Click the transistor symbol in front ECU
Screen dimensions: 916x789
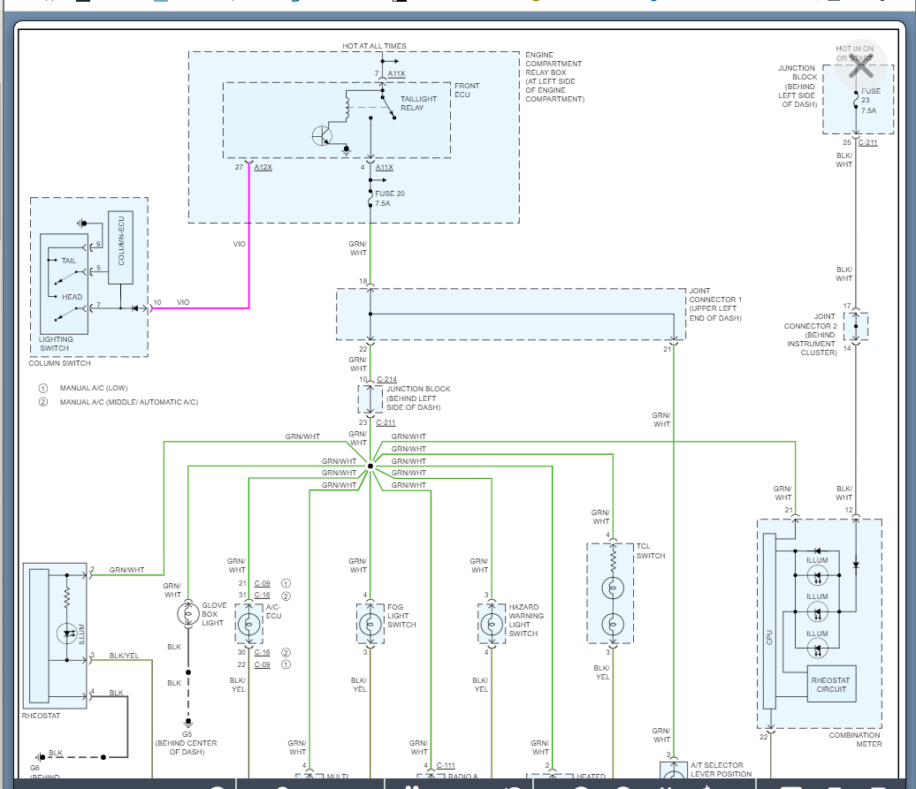pyautogui.click(x=323, y=135)
